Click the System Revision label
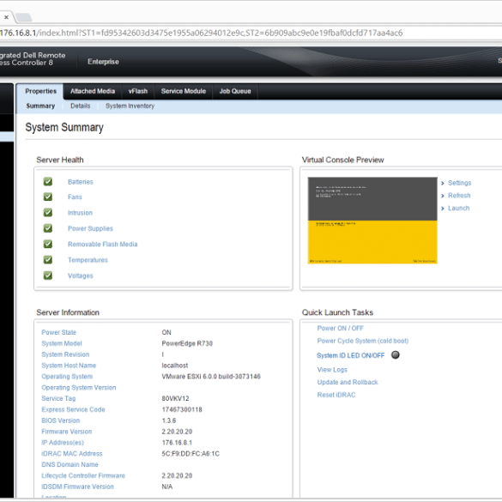 pos(65,354)
